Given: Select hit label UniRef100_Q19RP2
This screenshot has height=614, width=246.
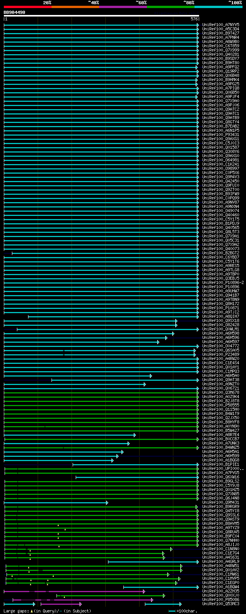Looking at the screenshot, I should [x=221, y=71].
